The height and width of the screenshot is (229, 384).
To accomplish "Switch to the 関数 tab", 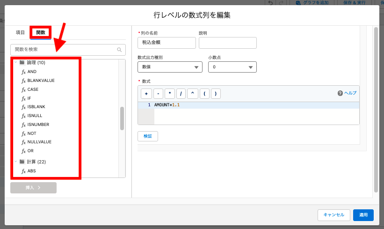I will [41, 32].
